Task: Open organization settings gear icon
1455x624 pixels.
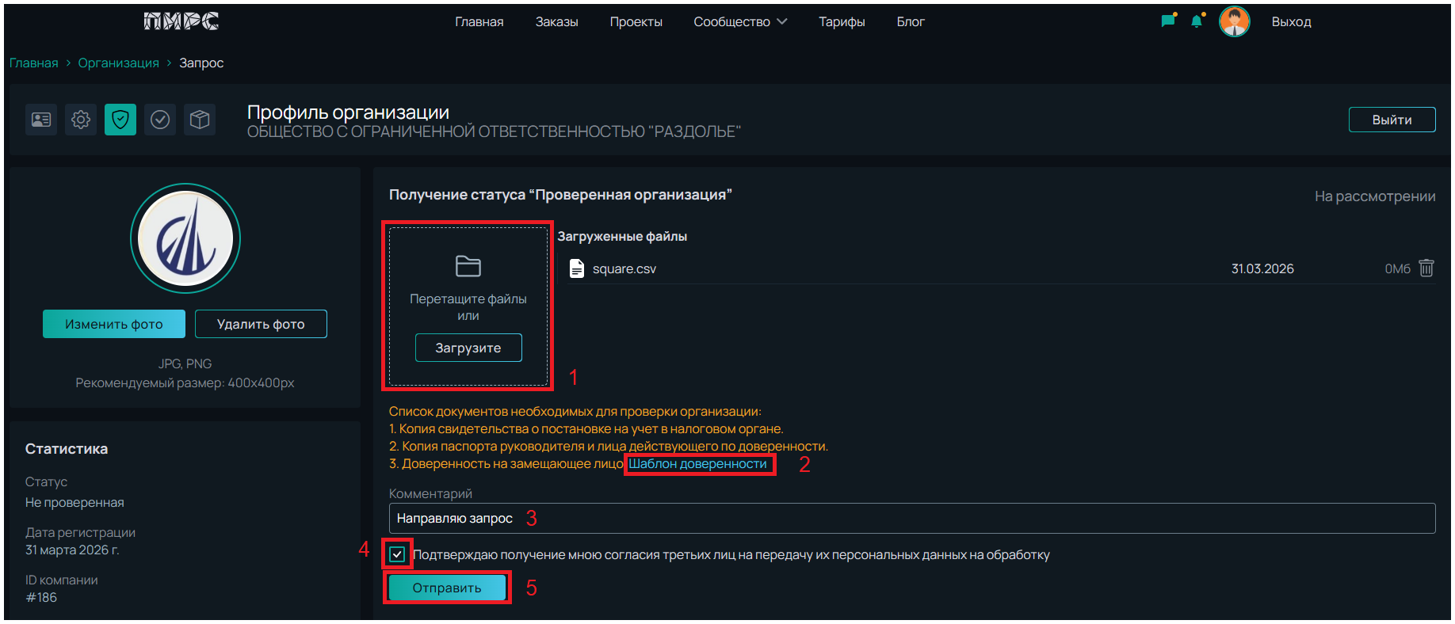Action: (x=81, y=120)
